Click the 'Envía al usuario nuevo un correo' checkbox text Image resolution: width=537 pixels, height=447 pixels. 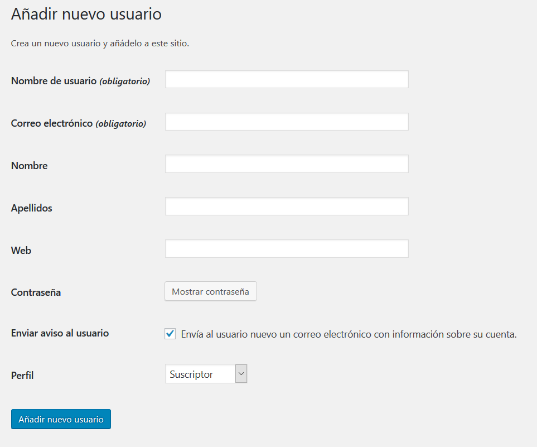tap(349, 335)
